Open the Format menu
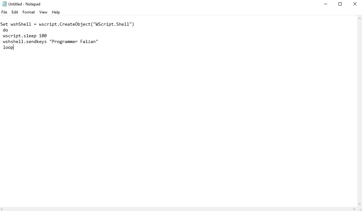Screen dimensions: 362x211 click(29, 12)
